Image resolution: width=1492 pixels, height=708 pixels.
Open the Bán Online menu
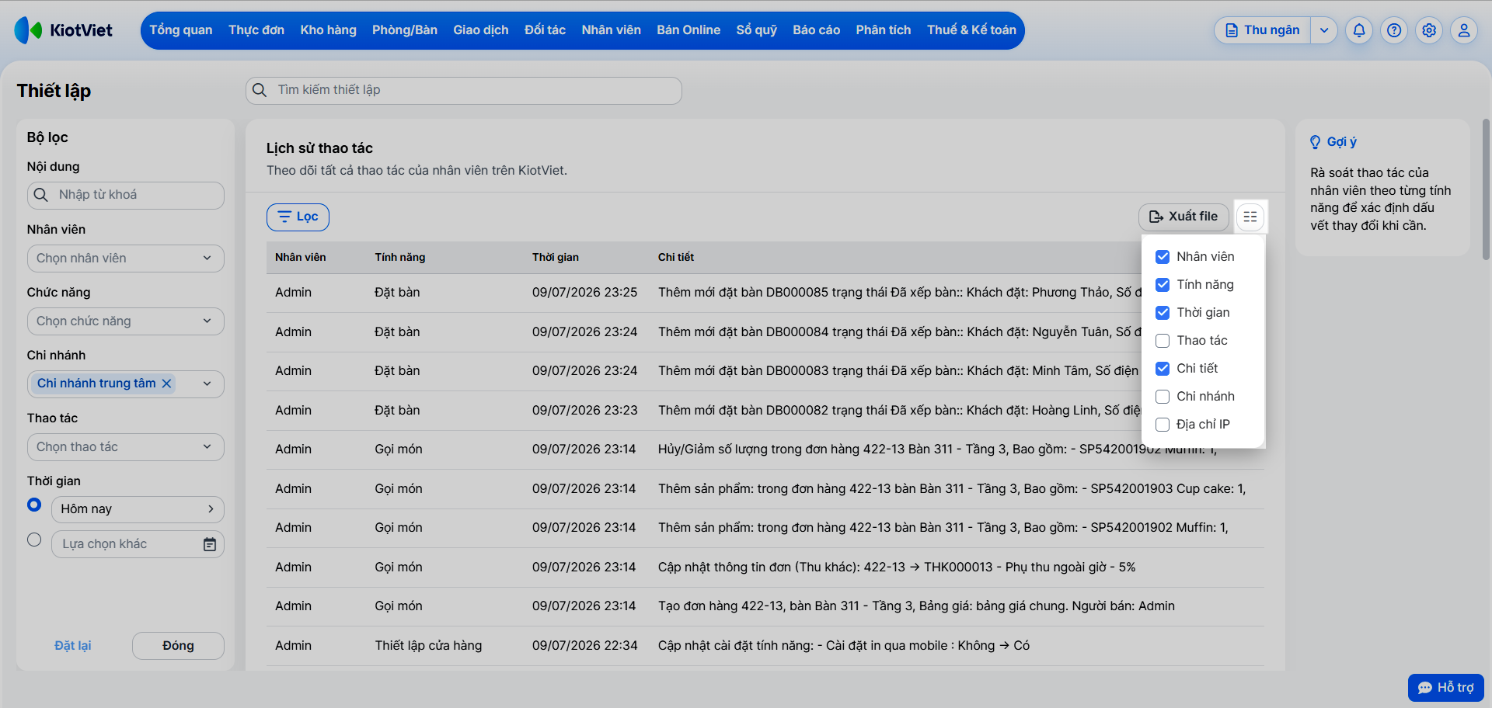tap(688, 30)
